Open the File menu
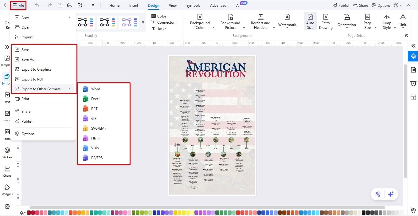 click(18, 6)
